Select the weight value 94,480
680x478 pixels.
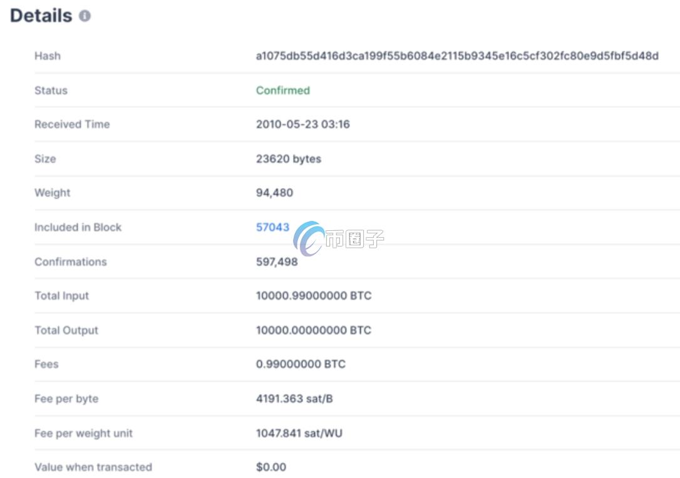click(274, 193)
